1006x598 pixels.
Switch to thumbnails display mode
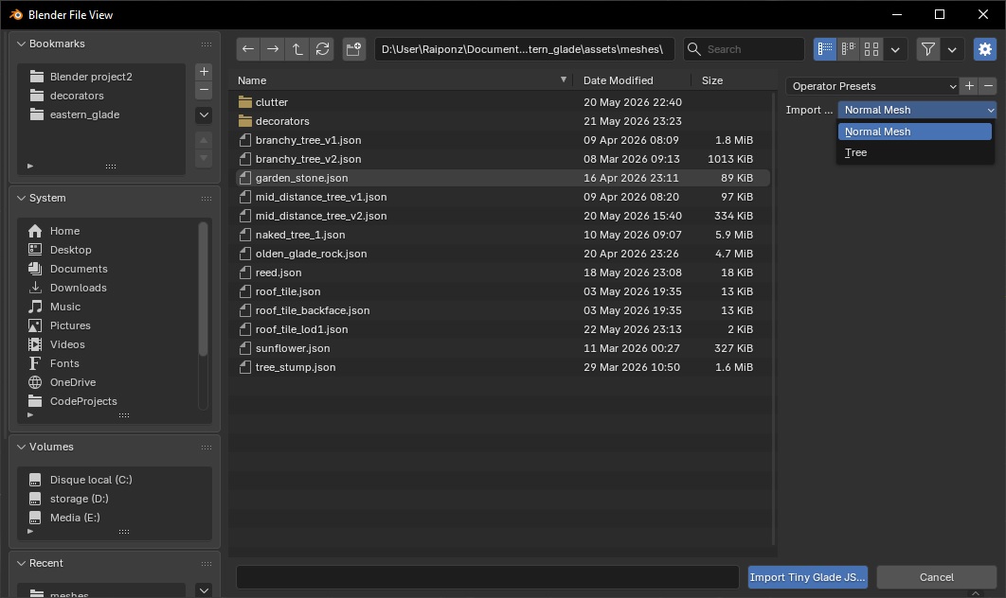(x=871, y=49)
